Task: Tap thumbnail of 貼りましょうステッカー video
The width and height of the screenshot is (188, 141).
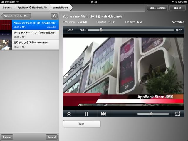Action: pyautogui.click(x=6, y=45)
